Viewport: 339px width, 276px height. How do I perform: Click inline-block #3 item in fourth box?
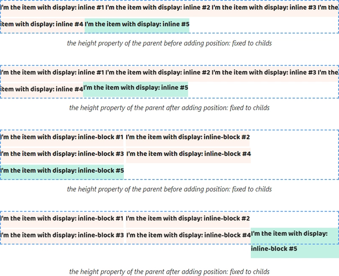click(62, 236)
